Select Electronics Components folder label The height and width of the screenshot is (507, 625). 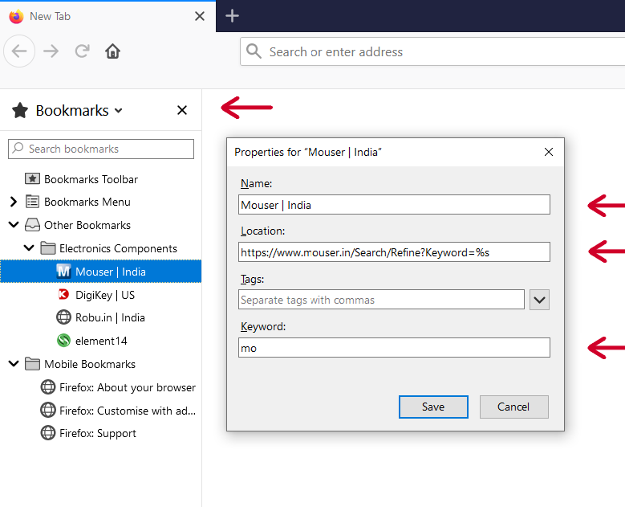(x=118, y=248)
